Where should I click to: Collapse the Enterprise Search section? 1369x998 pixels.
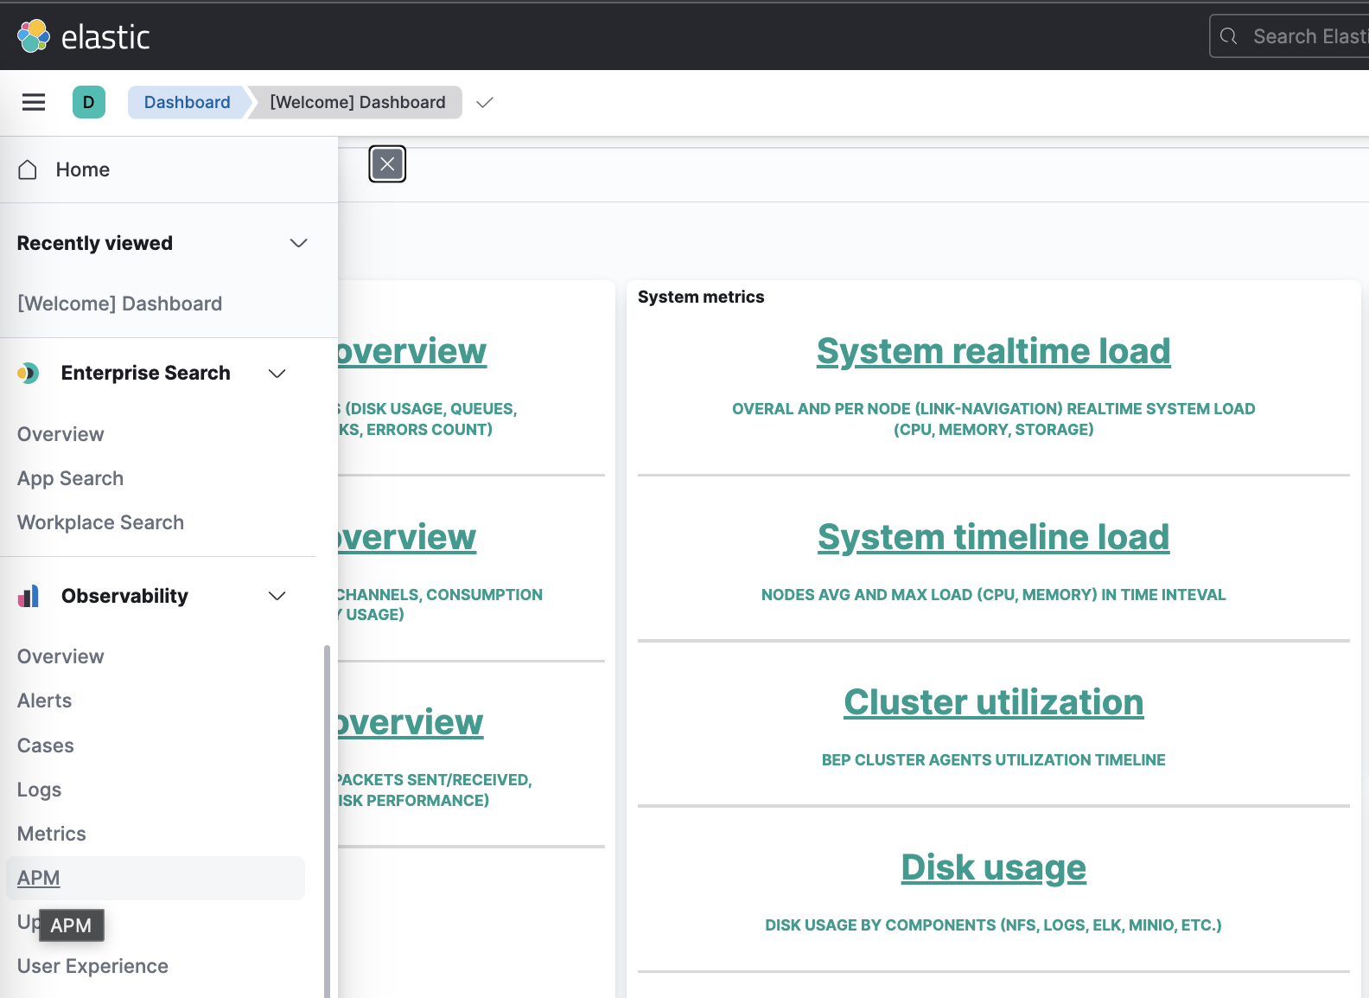[x=277, y=374]
